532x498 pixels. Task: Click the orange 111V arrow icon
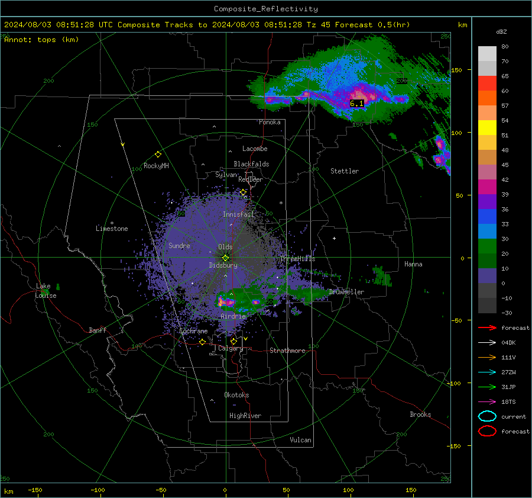pyautogui.click(x=487, y=357)
